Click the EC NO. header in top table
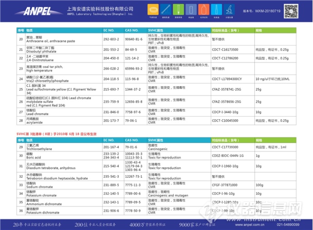The width and height of the screenshot is (313, 230). point(109,30)
